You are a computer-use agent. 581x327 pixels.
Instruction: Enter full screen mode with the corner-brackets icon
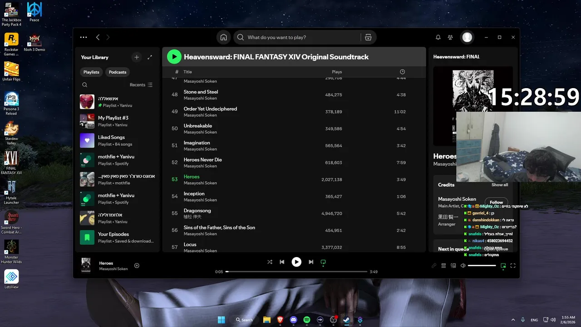513,266
